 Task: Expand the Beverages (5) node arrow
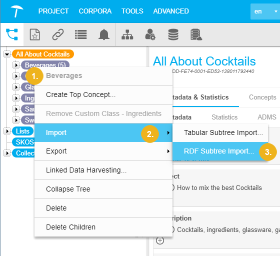tap(16, 65)
